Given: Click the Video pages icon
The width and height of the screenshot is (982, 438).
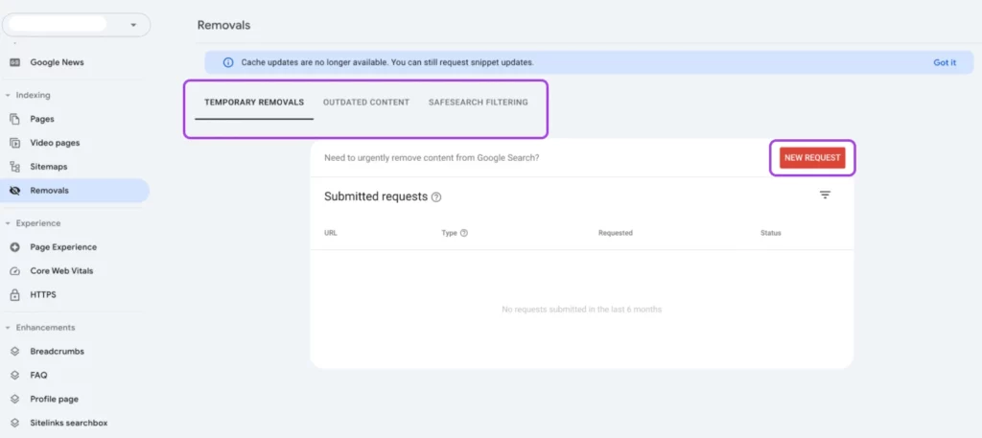Looking at the screenshot, I should tap(14, 143).
